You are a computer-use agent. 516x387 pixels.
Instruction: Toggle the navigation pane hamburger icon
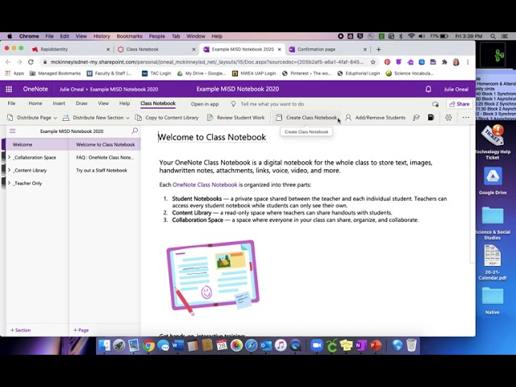point(13,131)
